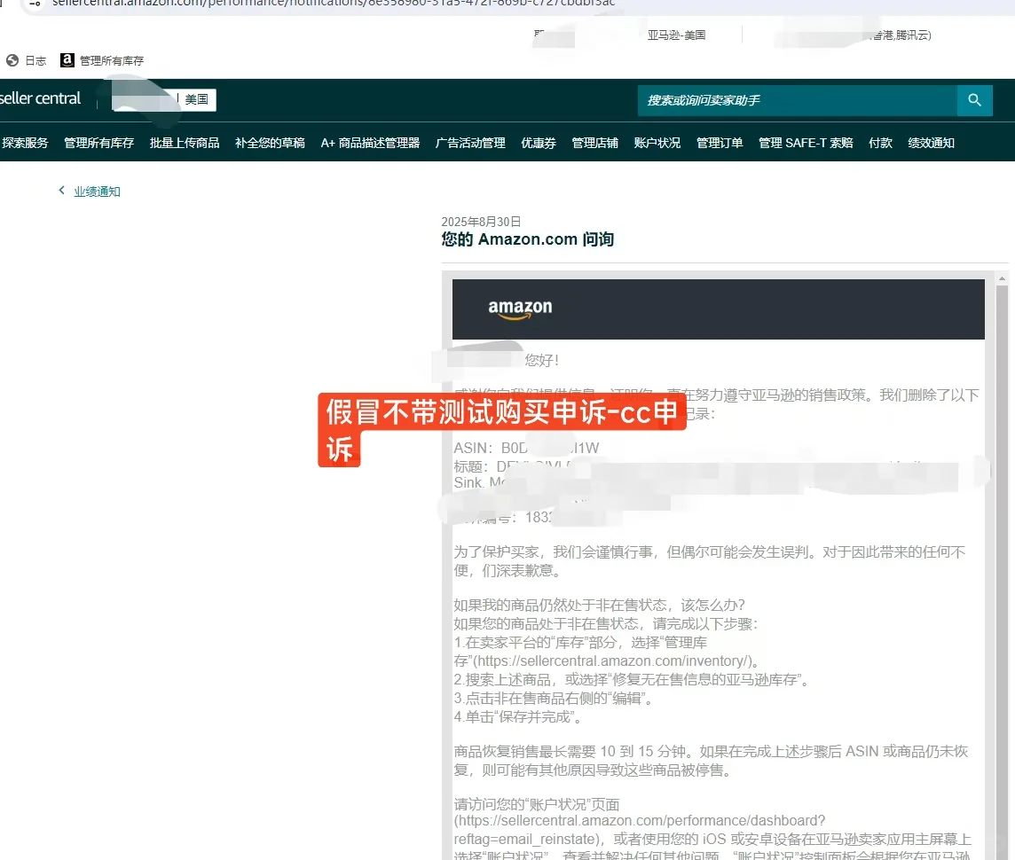The width and height of the screenshot is (1015, 860).
Task: Open the 绩效通知 menu item
Action: (931, 143)
